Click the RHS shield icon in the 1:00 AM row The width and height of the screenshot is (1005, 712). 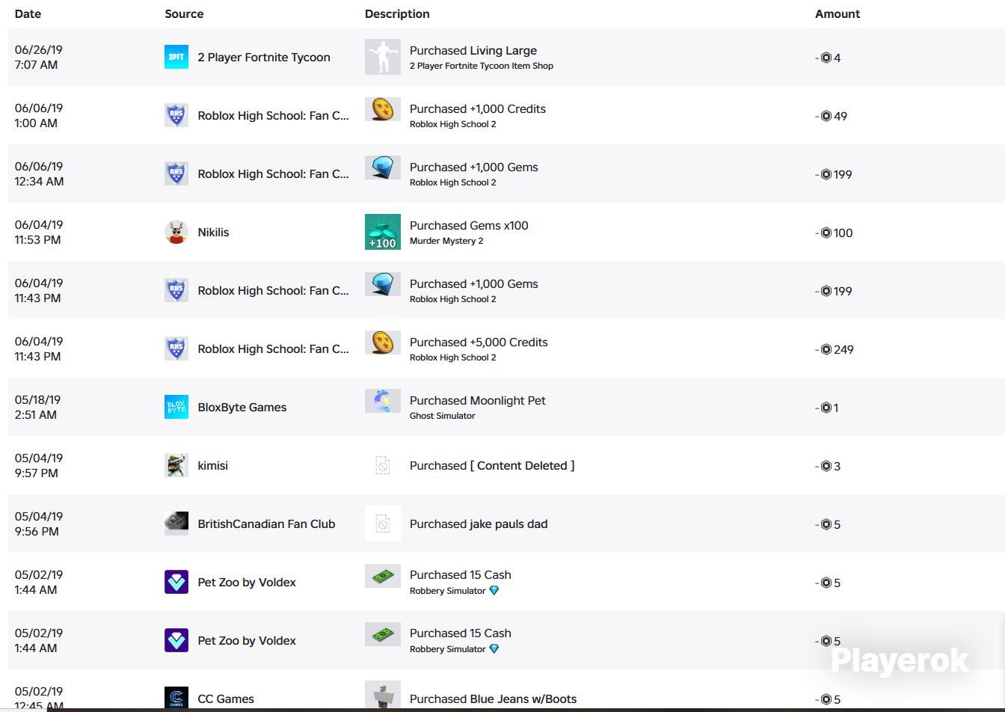[x=176, y=115]
